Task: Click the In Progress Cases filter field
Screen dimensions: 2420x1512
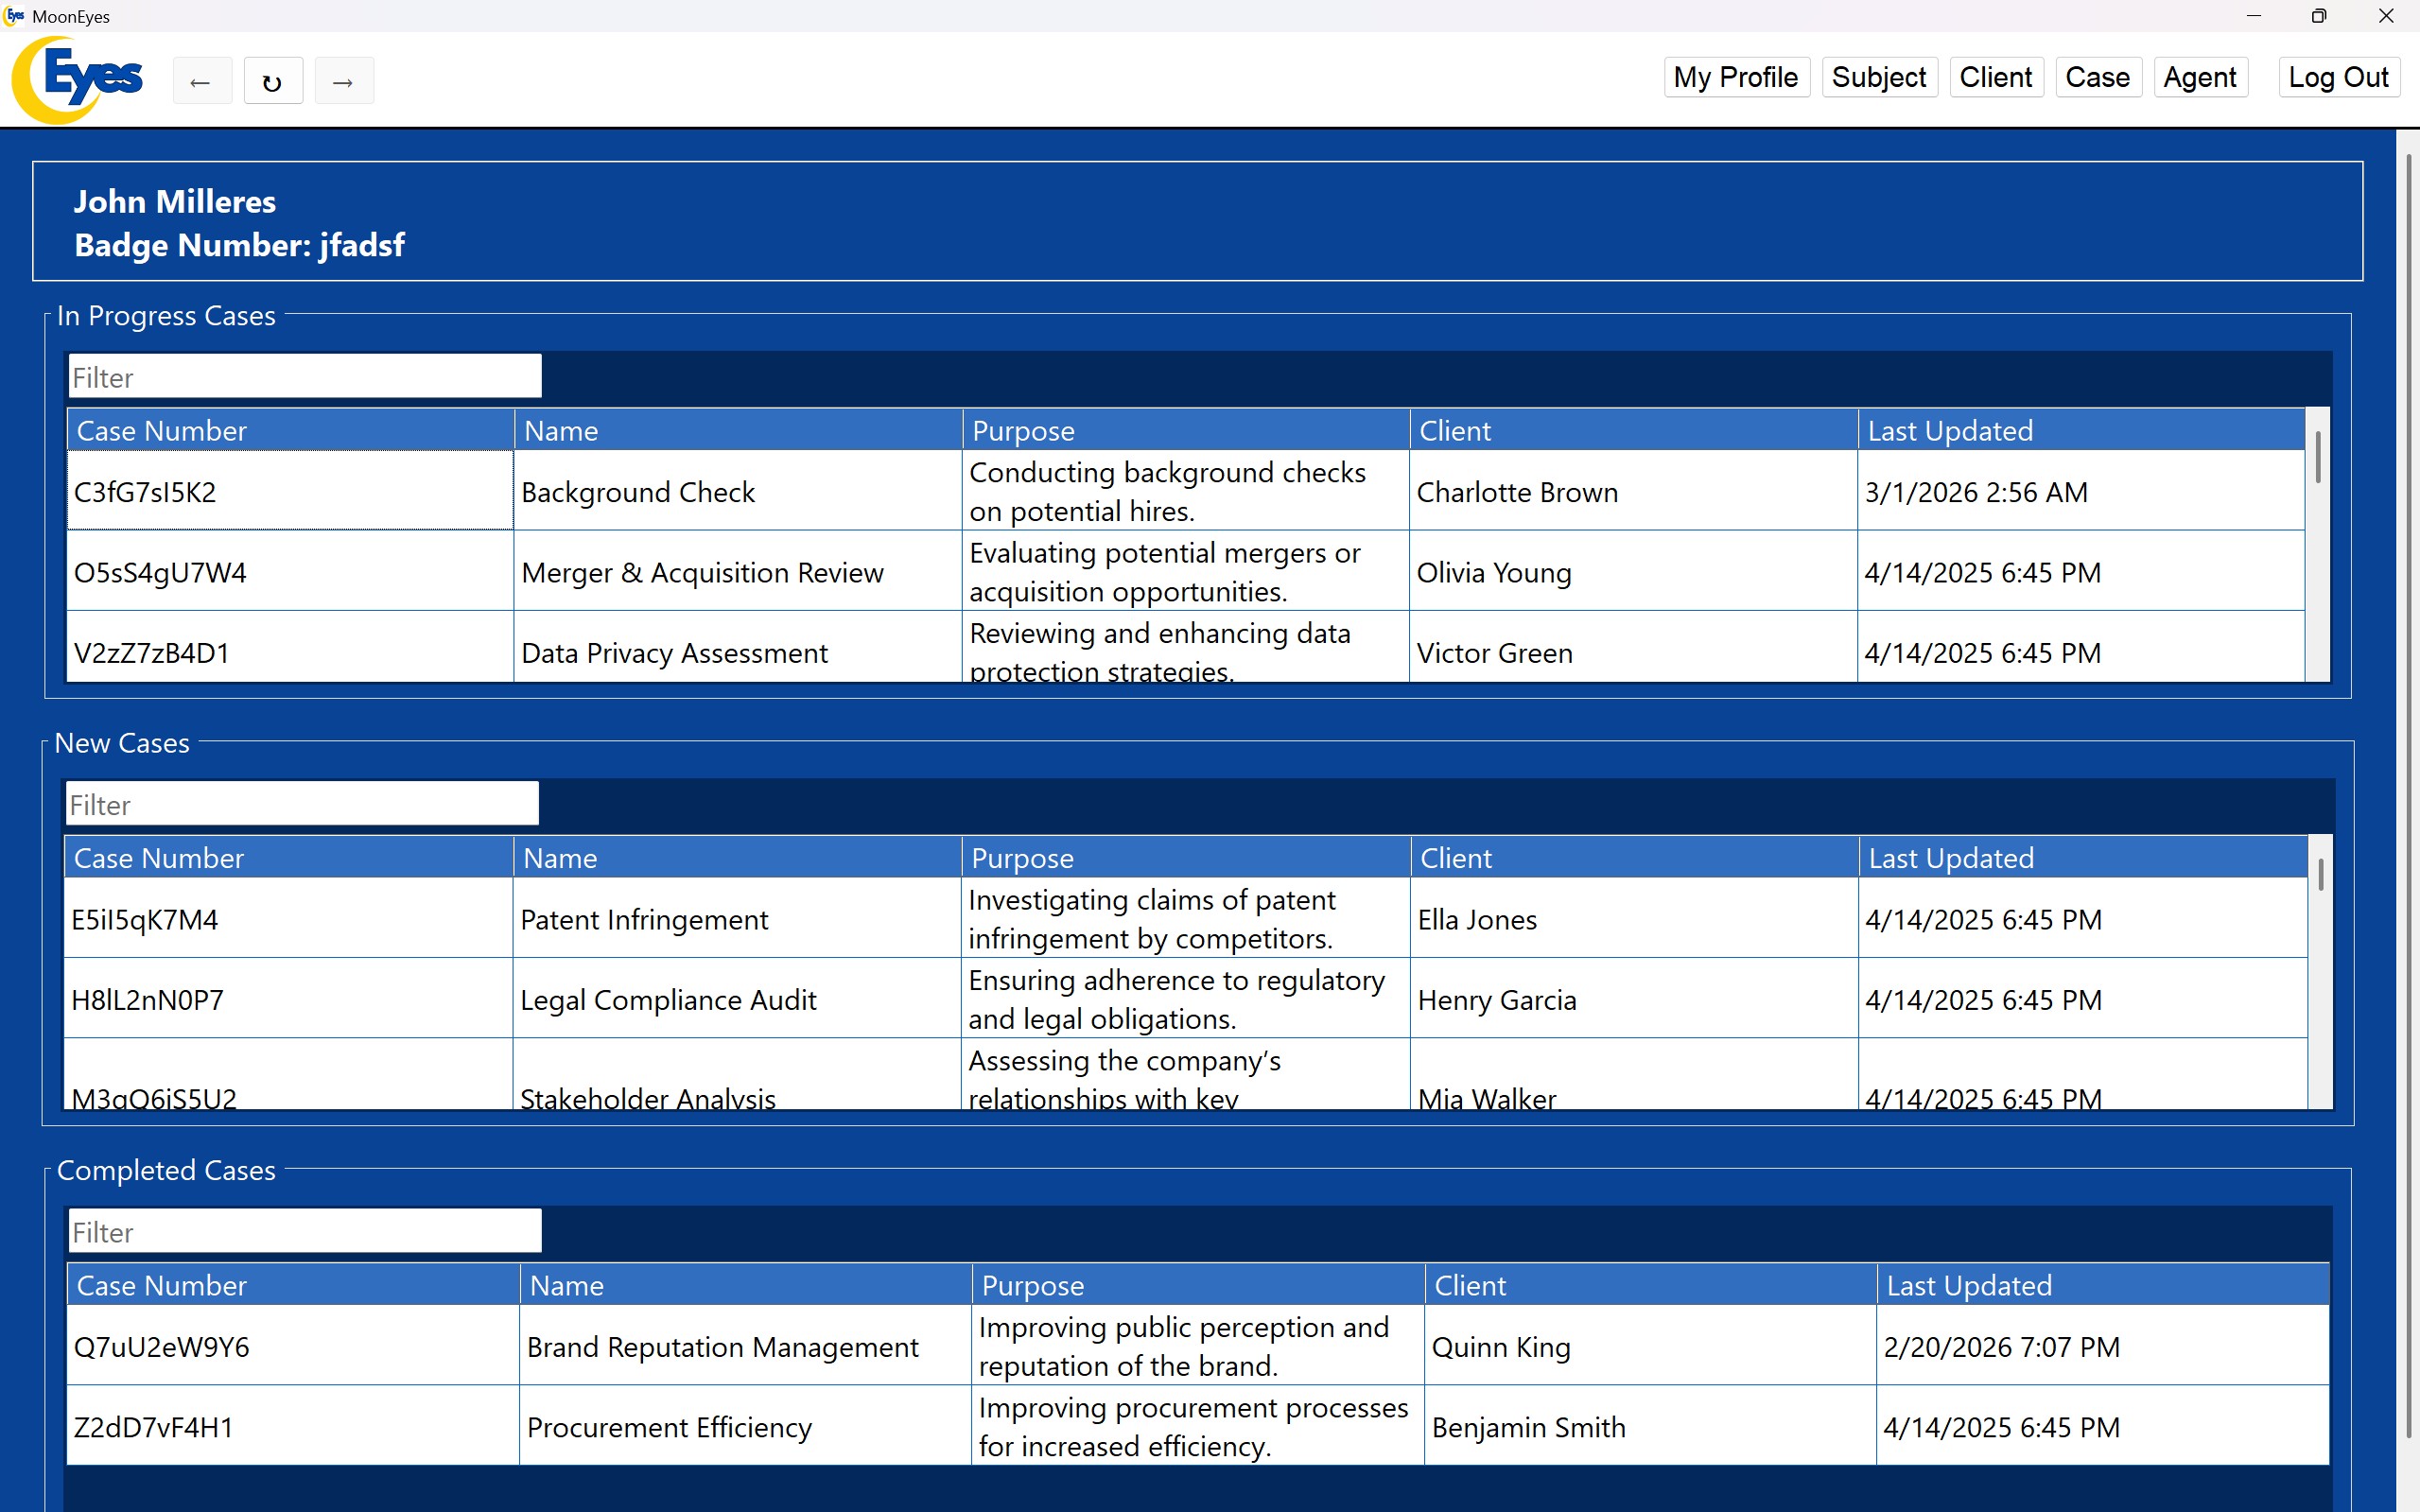Action: point(305,377)
